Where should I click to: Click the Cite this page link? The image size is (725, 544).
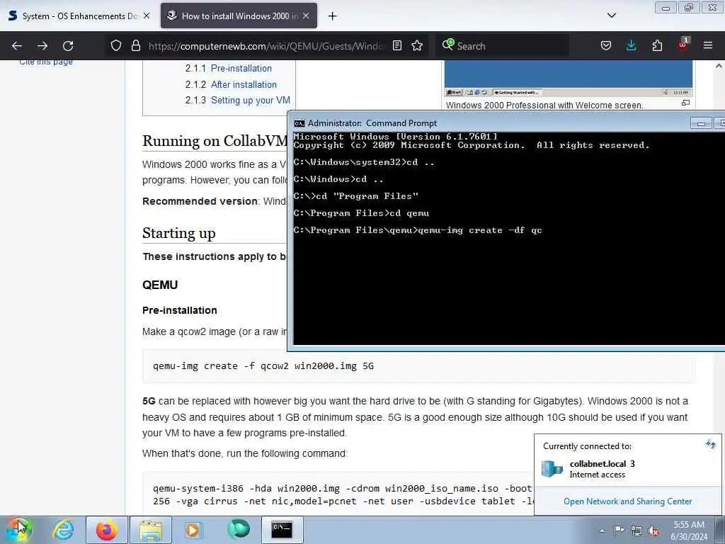coord(46,62)
